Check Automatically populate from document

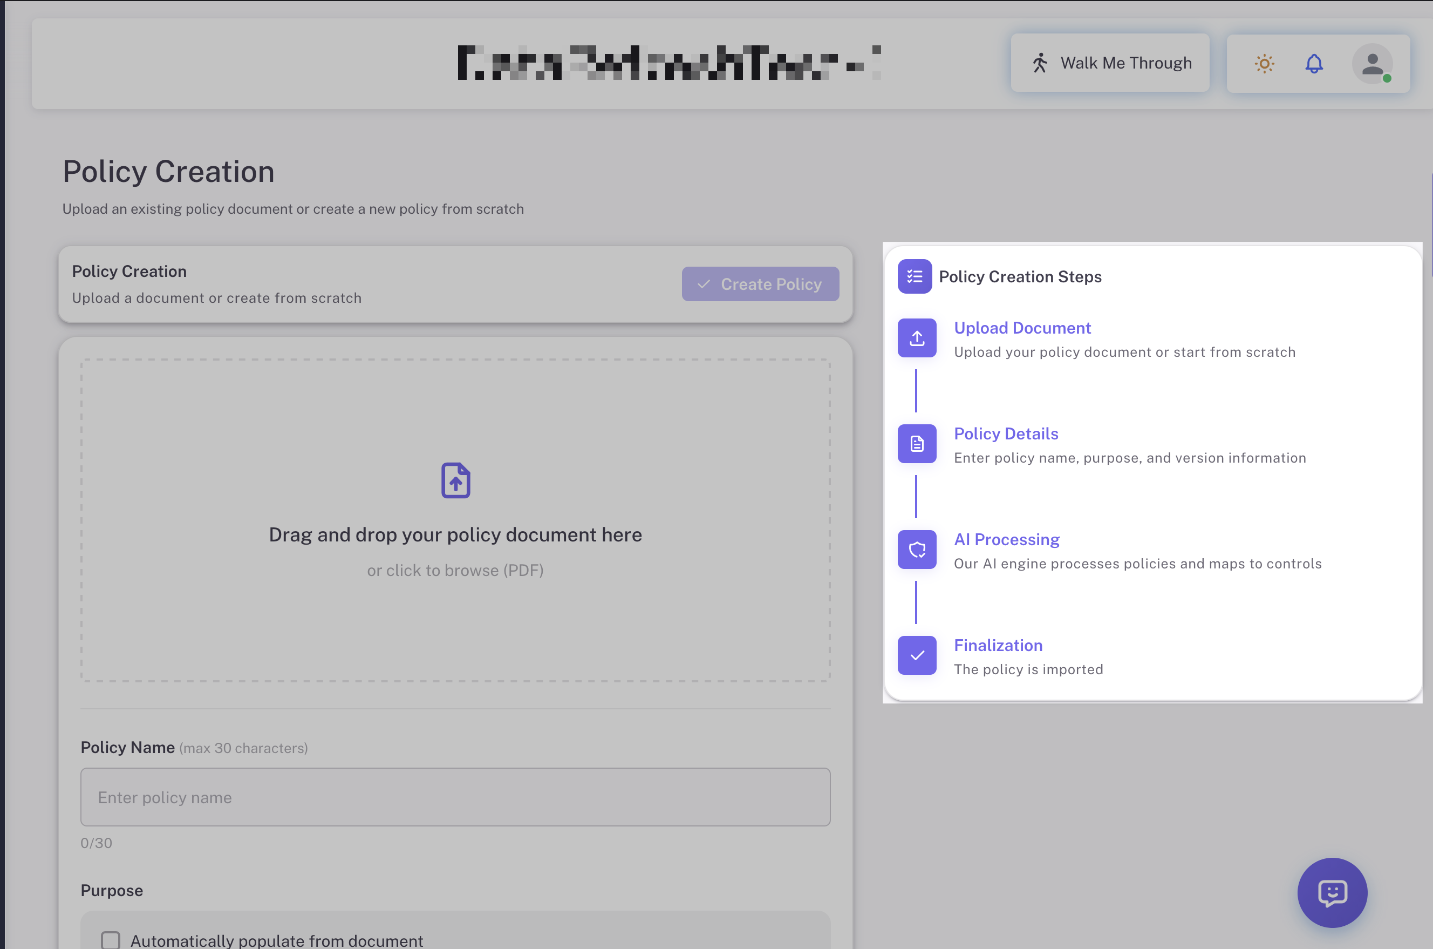111,940
